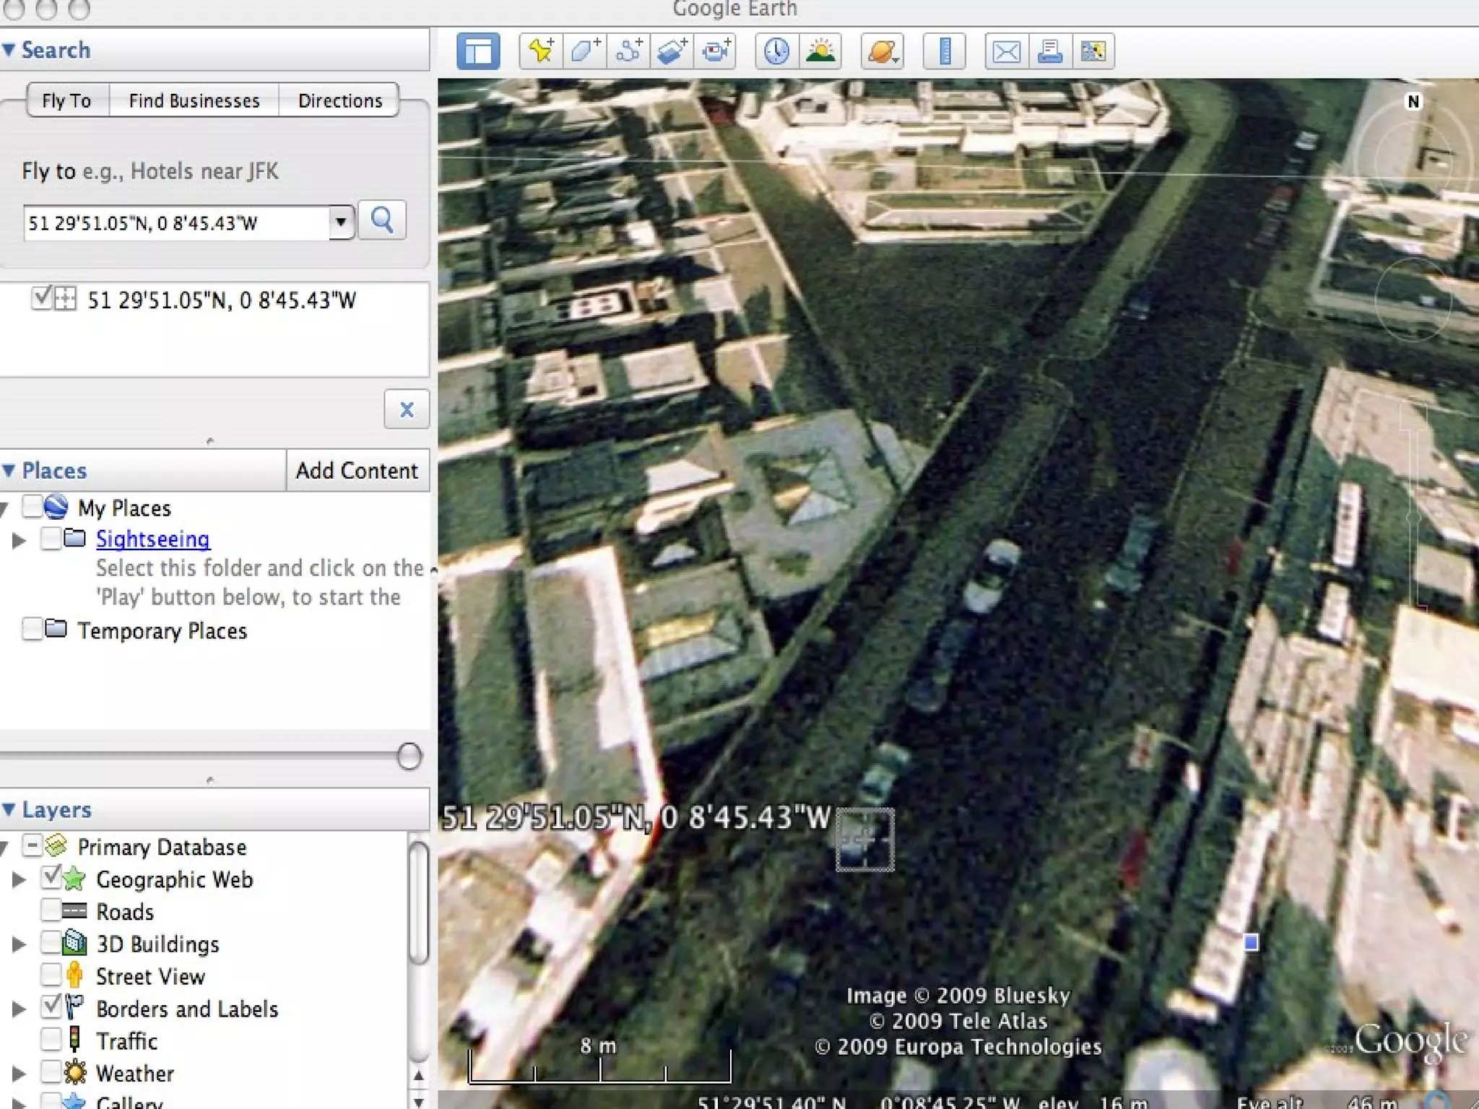Open the historical imagery clock tool

point(776,51)
